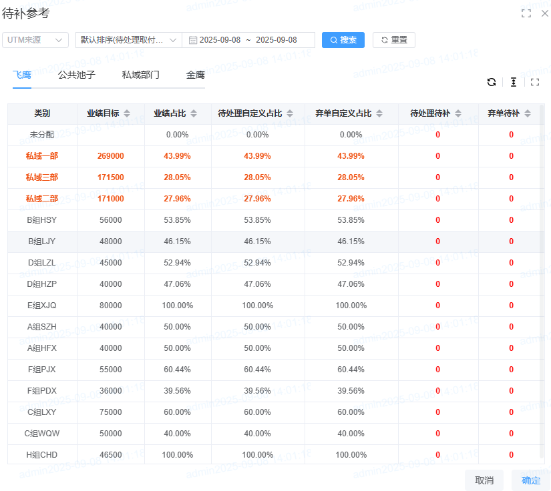Sort by the 业绩占比 column sort icon
The width and height of the screenshot is (551, 491).
click(x=194, y=113)
